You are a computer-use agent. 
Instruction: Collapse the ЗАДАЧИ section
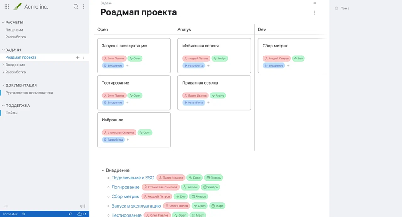3,50
